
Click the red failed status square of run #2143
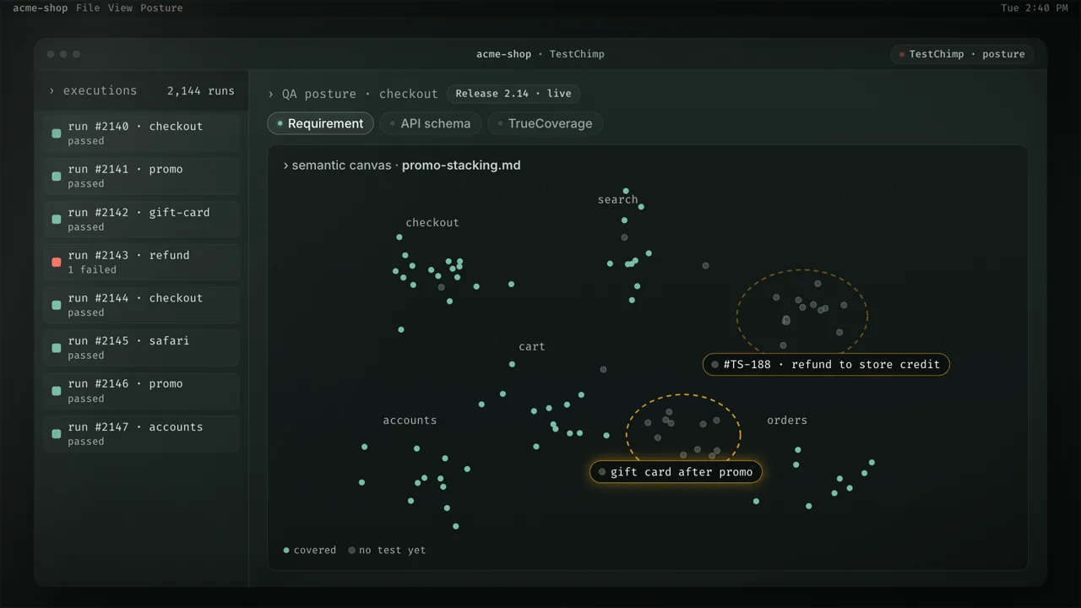pos(57,263)
